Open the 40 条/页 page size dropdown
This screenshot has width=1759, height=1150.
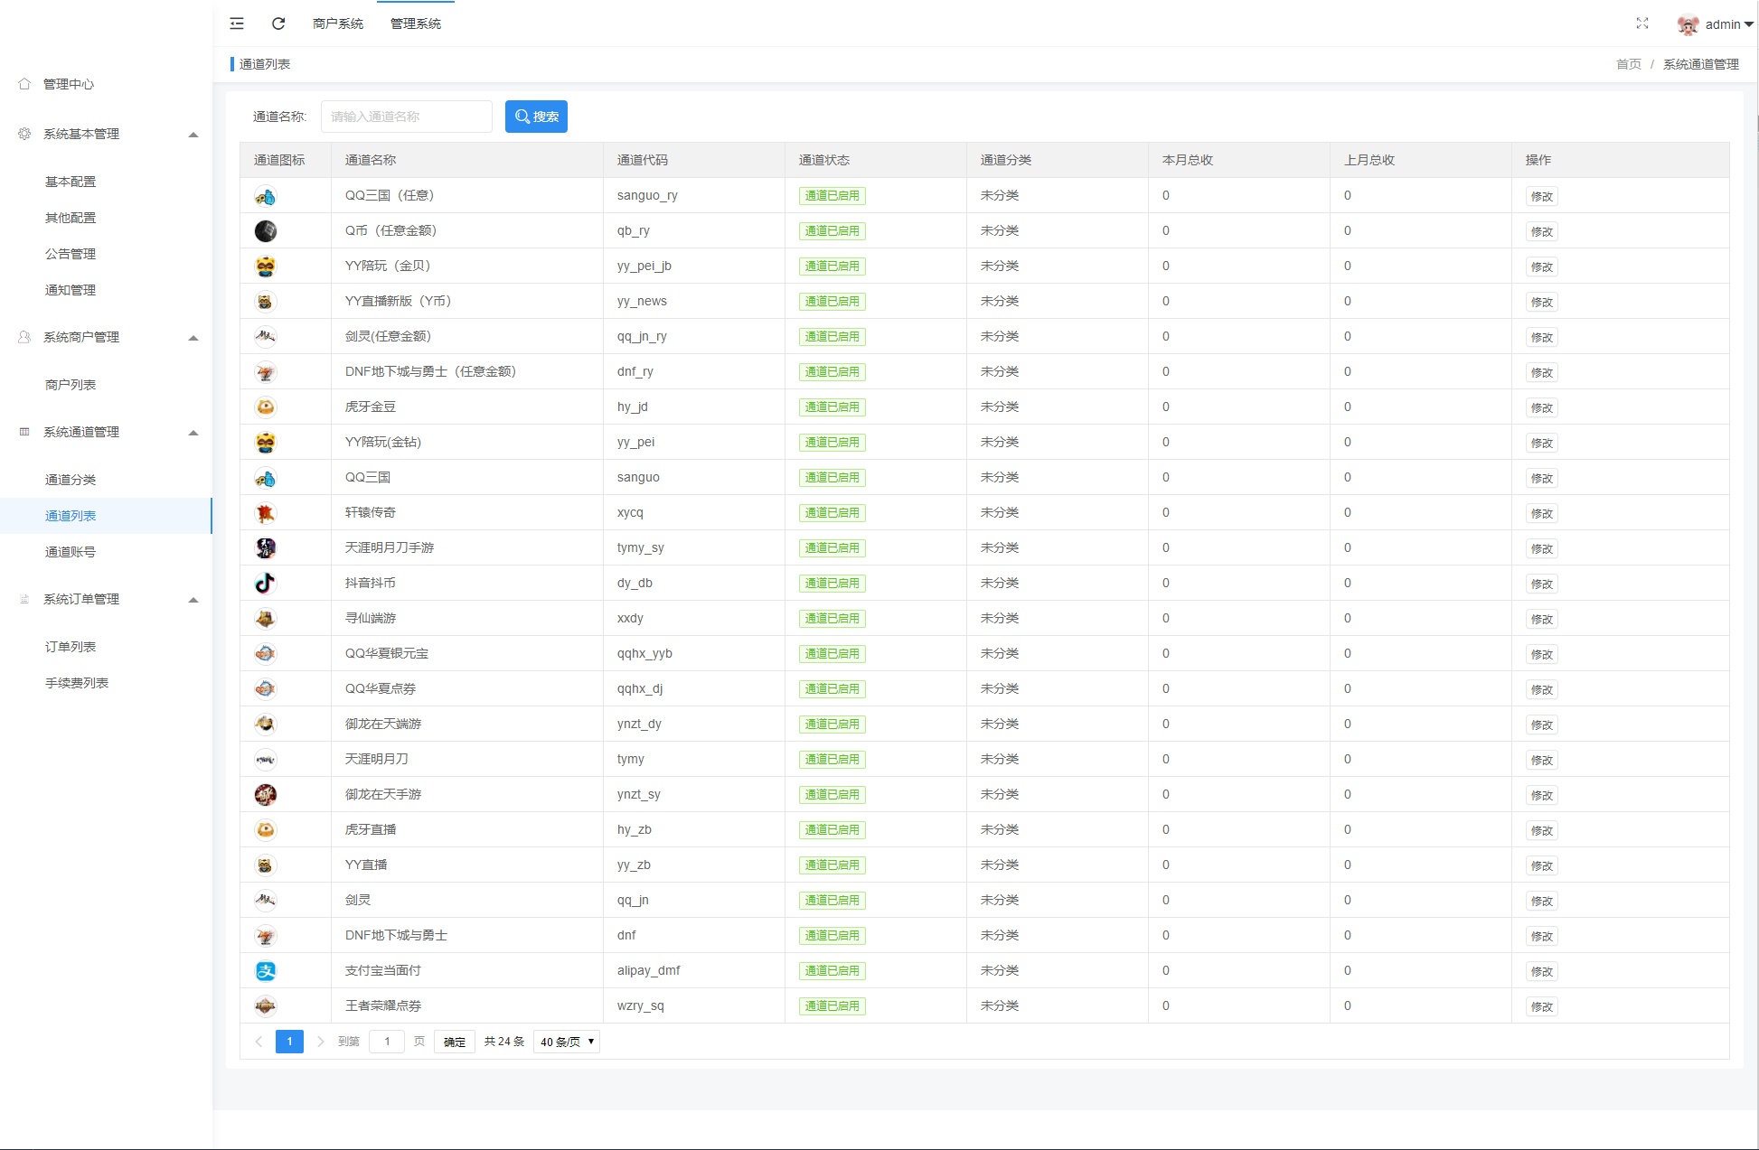click(567, 1042)
